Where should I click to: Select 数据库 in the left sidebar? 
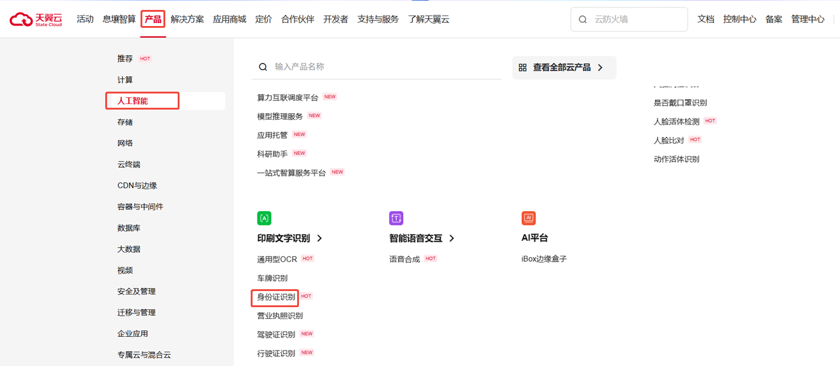pos(128,227)
